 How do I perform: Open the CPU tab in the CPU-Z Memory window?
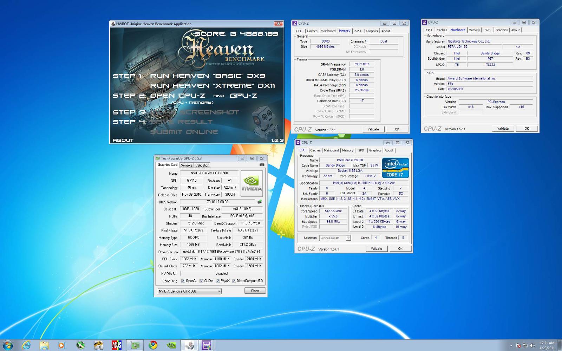tap(299, 31)
